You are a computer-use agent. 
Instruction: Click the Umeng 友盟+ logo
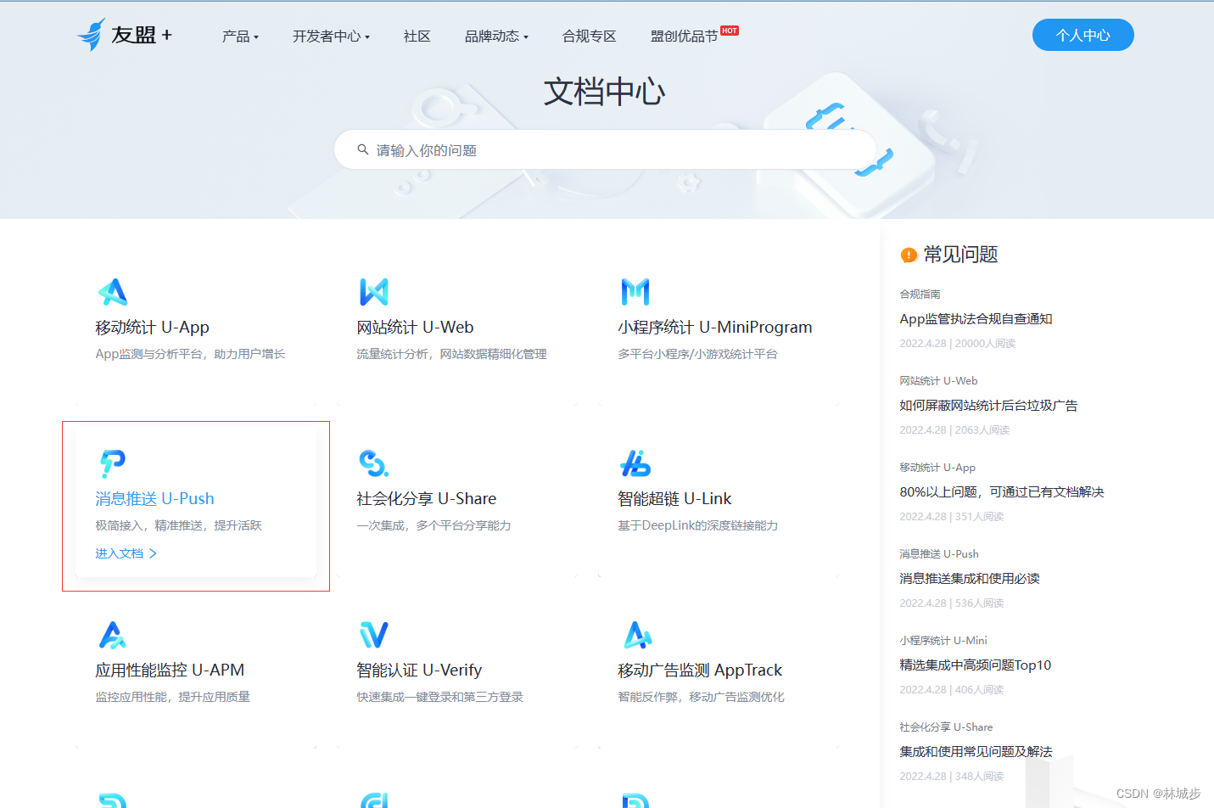[125, 35]
